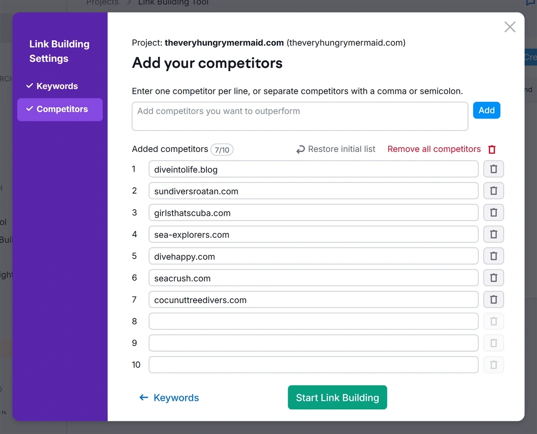Remove divehappy.com with its trash button
Viewport: 537px width, 434px height.
tap(494, 256)
